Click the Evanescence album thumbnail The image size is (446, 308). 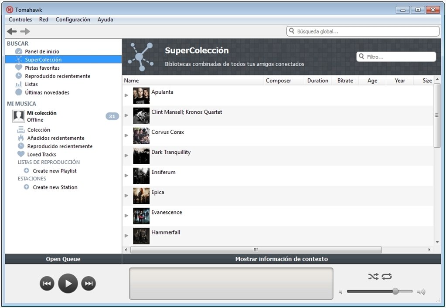pyautogui.click(x=141, y=216)
